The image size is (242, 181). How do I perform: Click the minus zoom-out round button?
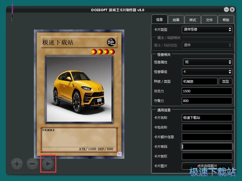tap(32, 164)
